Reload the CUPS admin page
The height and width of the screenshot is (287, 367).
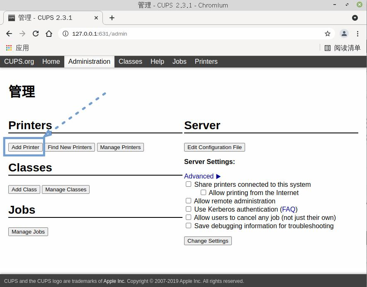pos(36,34)
